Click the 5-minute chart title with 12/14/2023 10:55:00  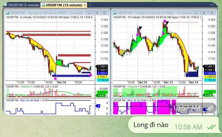(x=50, y=17)
